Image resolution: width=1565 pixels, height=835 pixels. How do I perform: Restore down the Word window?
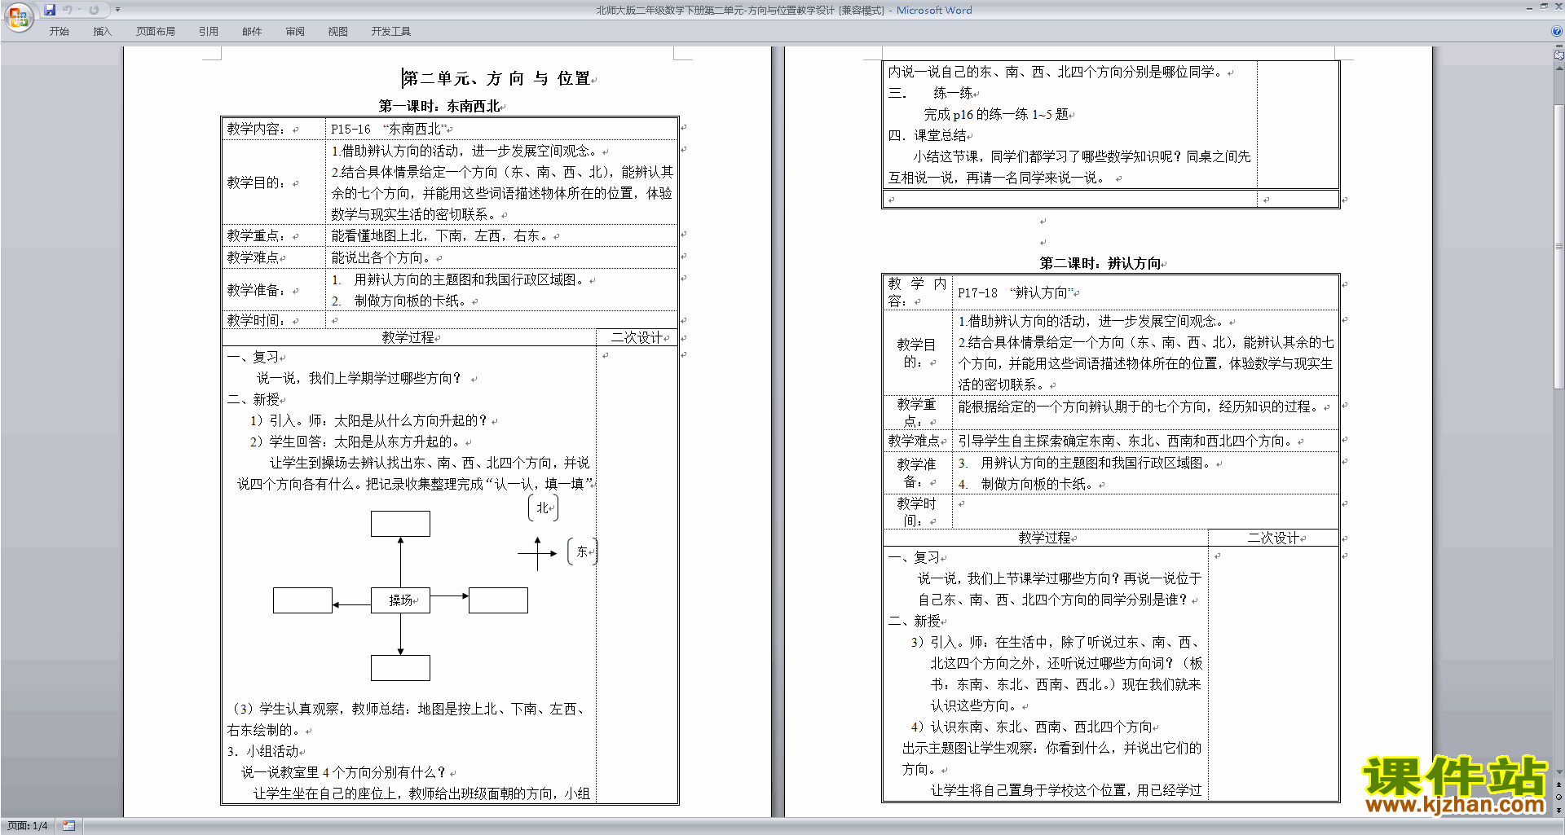1544,7
